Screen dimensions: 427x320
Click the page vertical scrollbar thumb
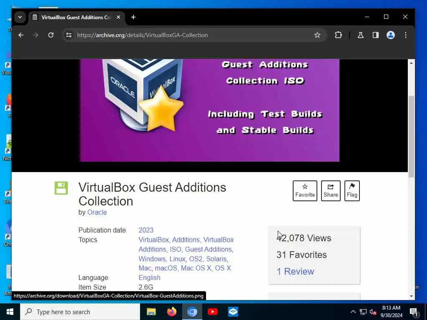(411, 136)
